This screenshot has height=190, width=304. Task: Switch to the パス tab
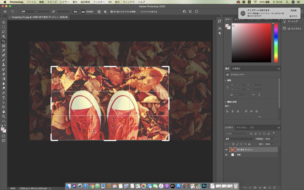click(252, 127)
